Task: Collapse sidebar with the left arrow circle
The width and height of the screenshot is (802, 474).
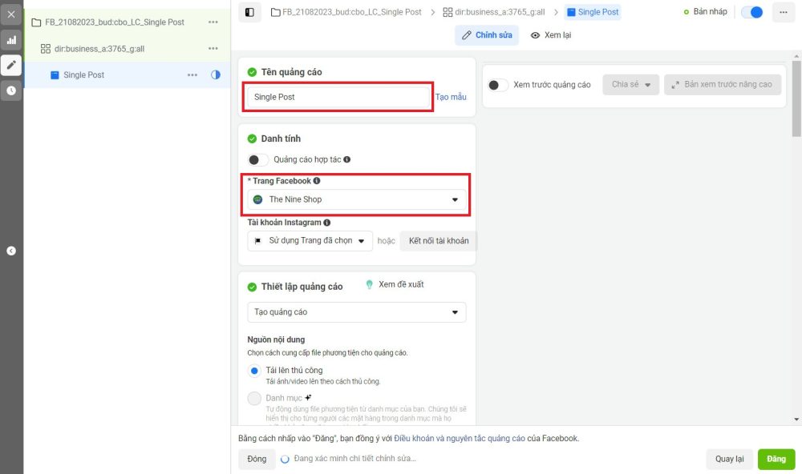Action: click(x=11, y=251)
